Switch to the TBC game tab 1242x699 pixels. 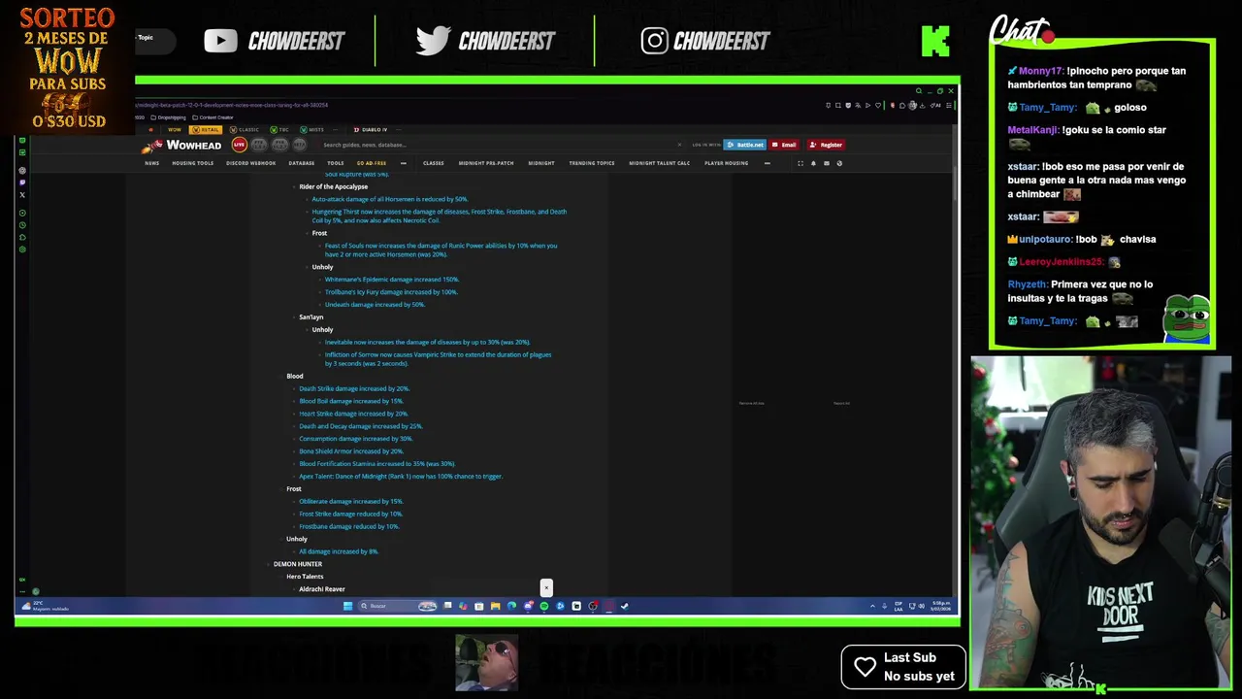point(279,129)
